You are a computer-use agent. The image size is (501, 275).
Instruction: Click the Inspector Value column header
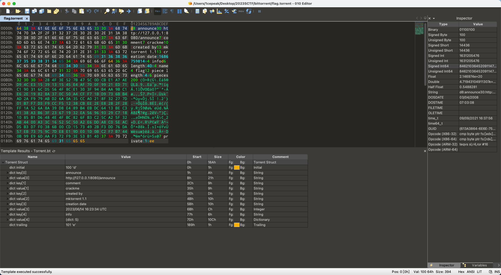click(478, 24)
